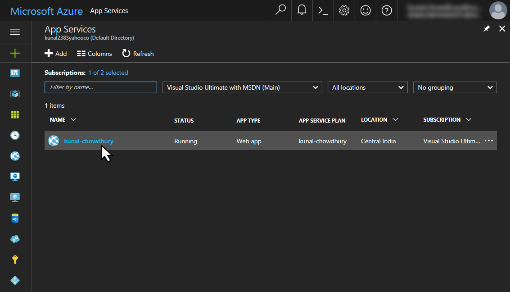Image resolution: width=510 pixels, height=292 pixels.
Task: Click the 1 items count text
Action: pyautogui.click(x=54, y=105)
